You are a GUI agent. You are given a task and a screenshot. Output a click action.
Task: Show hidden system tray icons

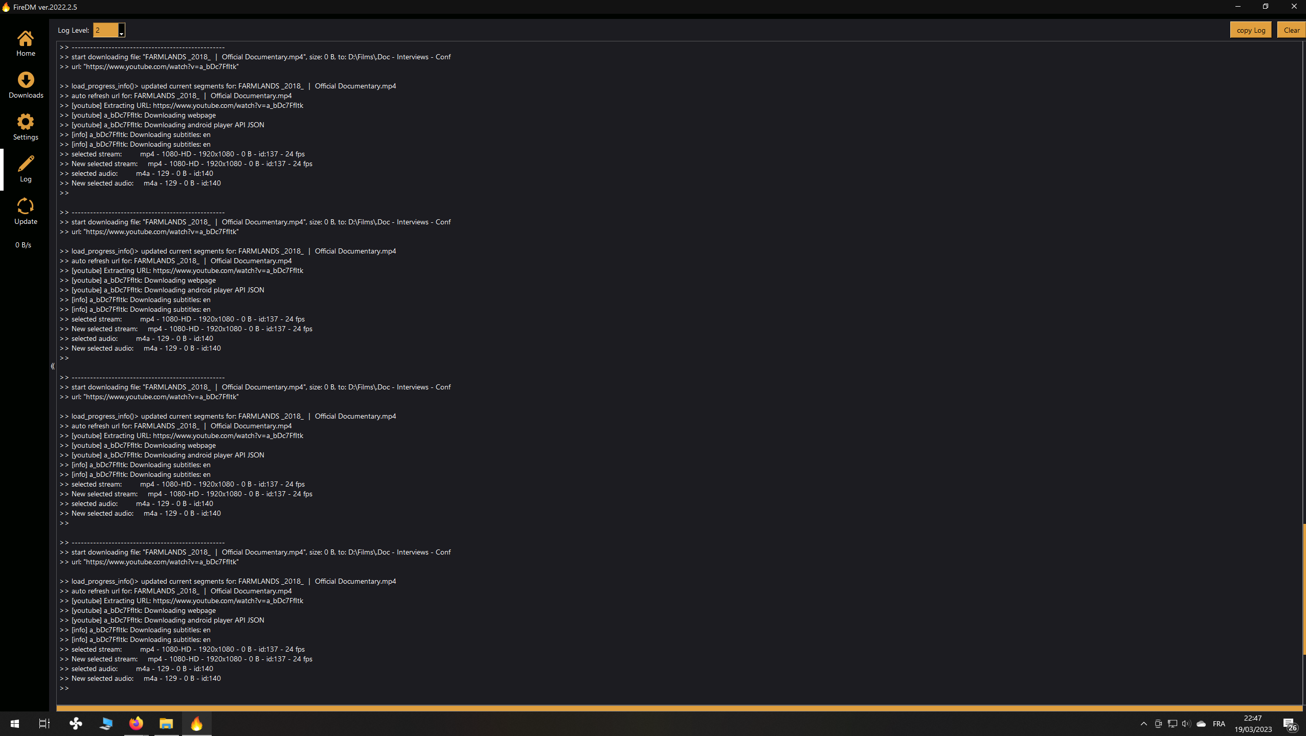click(1143, 724)
